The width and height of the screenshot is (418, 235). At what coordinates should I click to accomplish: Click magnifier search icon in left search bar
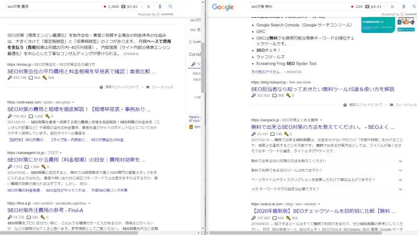coord(169,6)
